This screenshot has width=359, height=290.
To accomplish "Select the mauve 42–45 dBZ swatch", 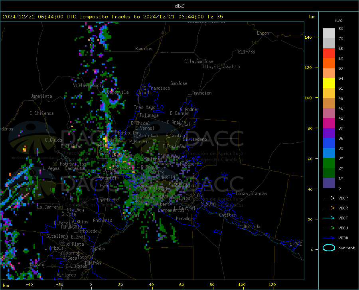I will click(x=329, y=113).
